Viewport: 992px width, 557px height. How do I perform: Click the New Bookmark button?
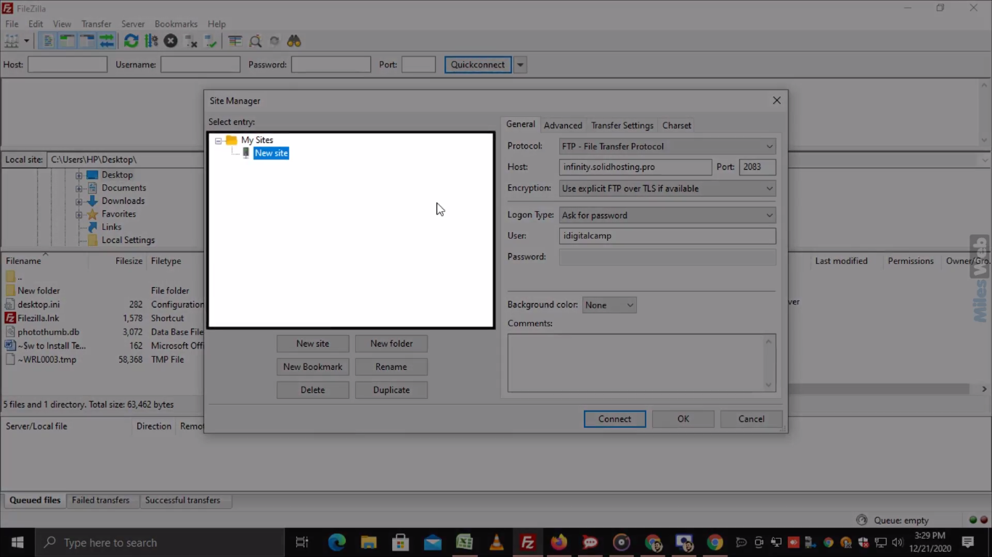point(313,367)
